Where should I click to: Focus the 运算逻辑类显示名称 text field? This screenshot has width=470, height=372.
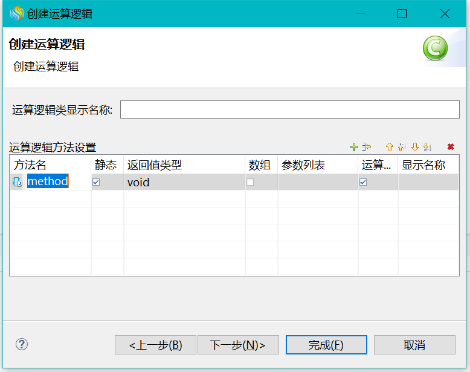pos(290,109)
